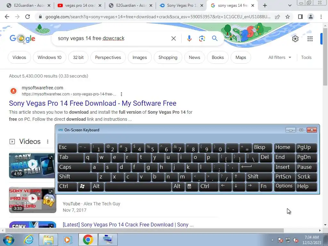Toggle Caps key on On-Screen Keyboard
Screen dimensions: 328x246
(74, 168)
